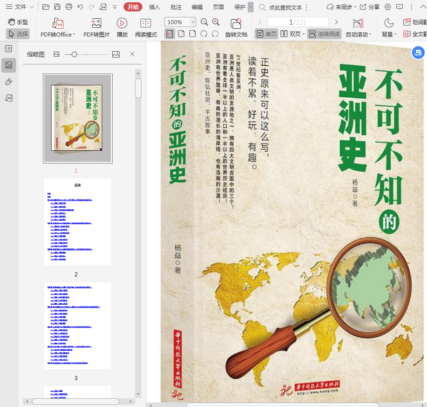Select the page 2 目录 thumbnail
This screenshot has width=427, height=407.
point(78,222)
